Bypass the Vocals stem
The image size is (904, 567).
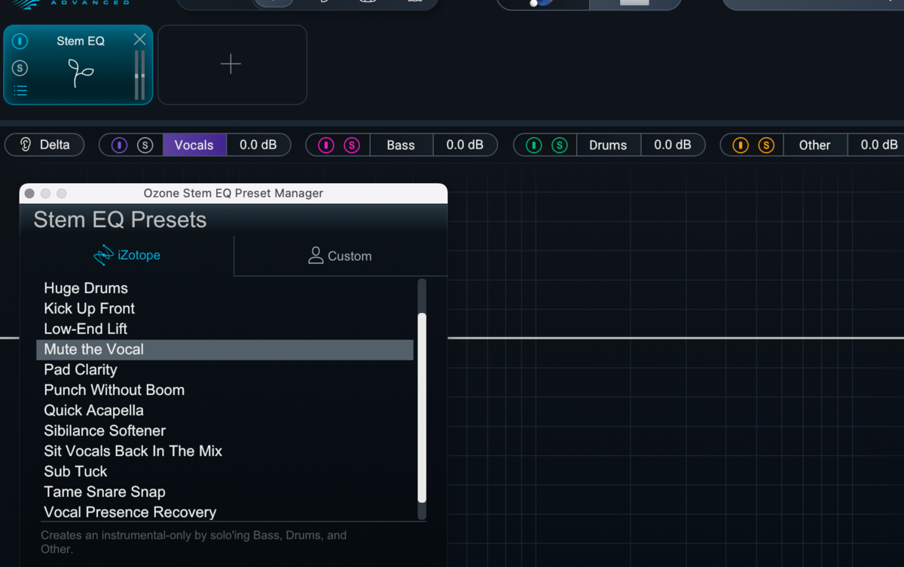pyautogui.click(x=120, y=145)
